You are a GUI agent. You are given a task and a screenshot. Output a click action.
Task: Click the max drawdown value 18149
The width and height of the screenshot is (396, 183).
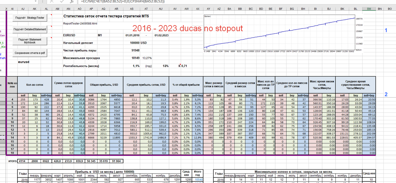coord(136,58)
